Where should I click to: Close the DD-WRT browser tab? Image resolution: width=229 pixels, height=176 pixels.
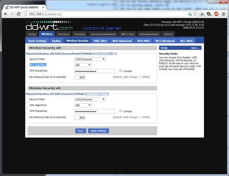click(43, 7)
